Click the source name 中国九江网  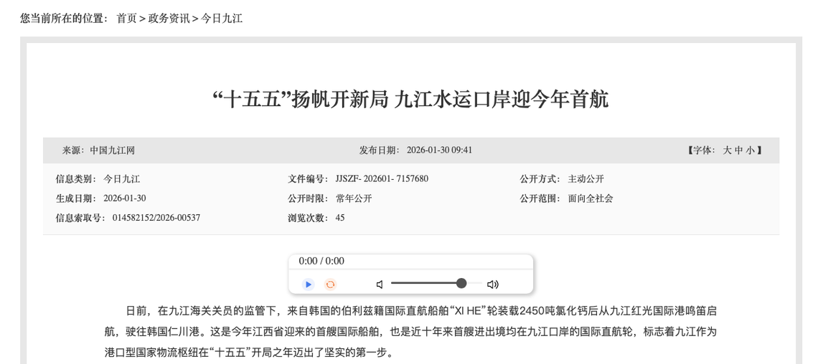[x=112, y=150]
